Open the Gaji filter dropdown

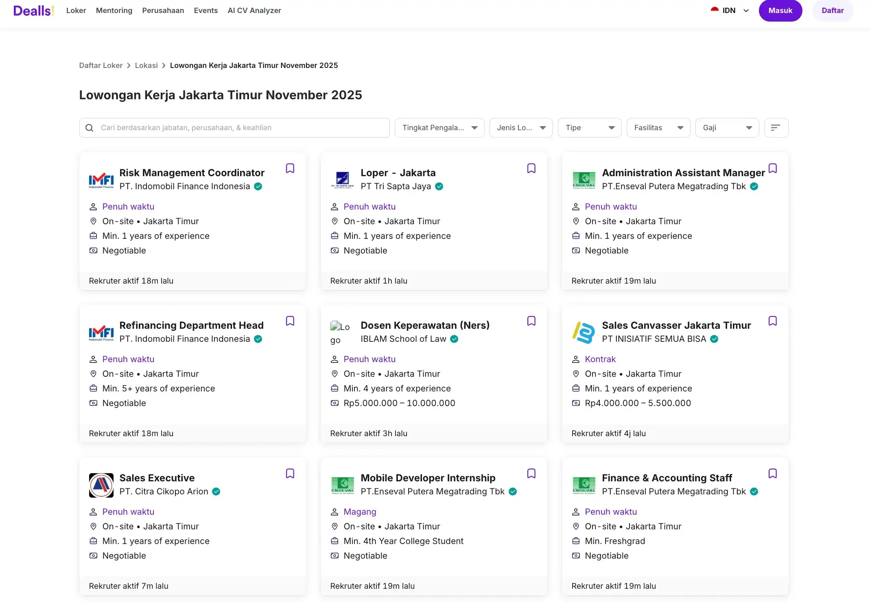pyautogui.click(x=727, y=128)
